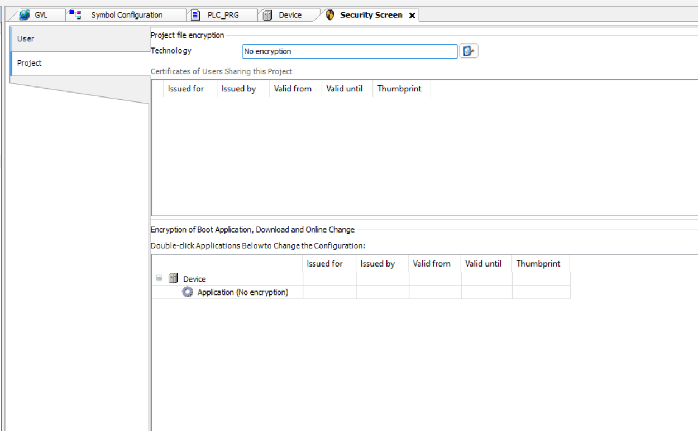698x431 pixels.
Task: Click the Technology encryption field
Action: (350, 51)
